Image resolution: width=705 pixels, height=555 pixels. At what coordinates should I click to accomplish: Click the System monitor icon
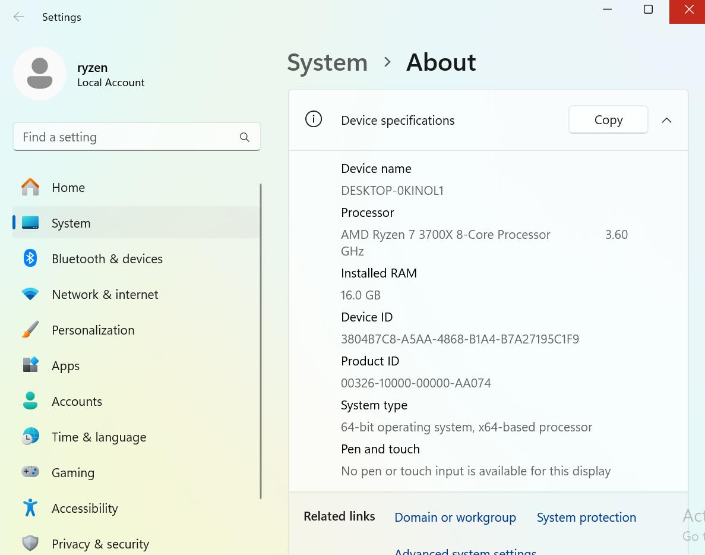[x=30, y=223]
